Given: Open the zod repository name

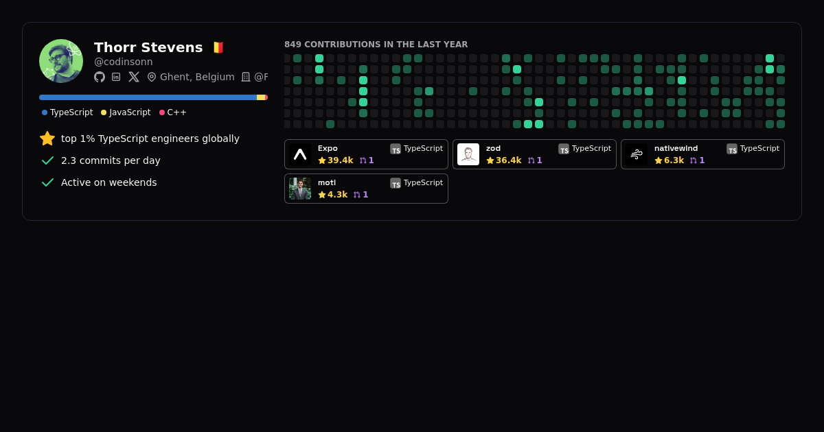Looking at the screenshot, I should click(x=493, y=148).
